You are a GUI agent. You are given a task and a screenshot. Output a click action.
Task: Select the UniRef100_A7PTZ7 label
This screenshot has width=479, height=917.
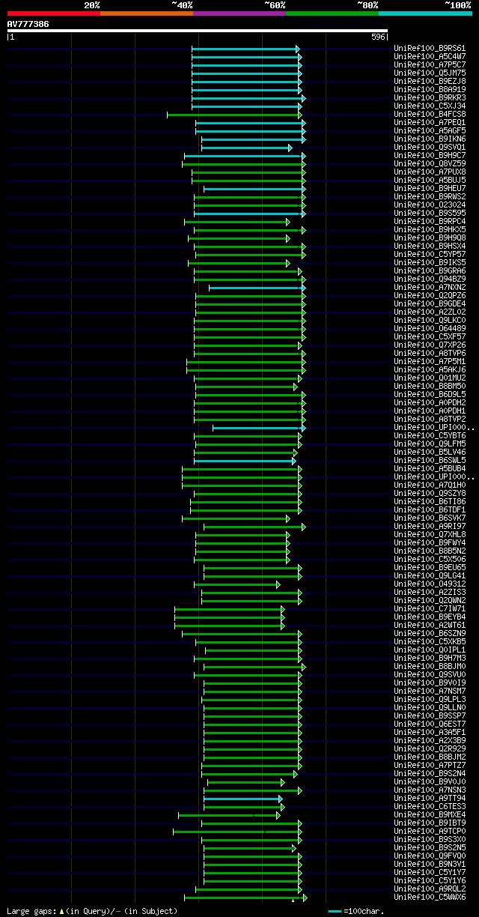pyautogui.click(x=430, y=765)
